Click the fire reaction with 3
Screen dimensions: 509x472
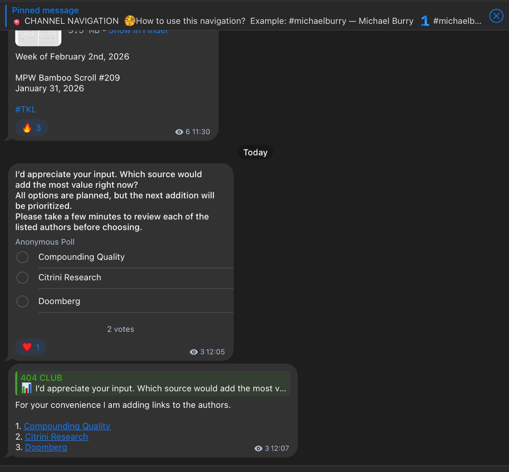tap(31, 128)
